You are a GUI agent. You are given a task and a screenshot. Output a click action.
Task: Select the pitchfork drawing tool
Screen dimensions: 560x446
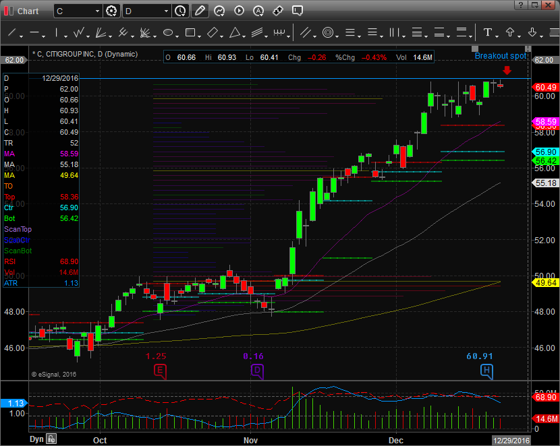click(123, 33)
